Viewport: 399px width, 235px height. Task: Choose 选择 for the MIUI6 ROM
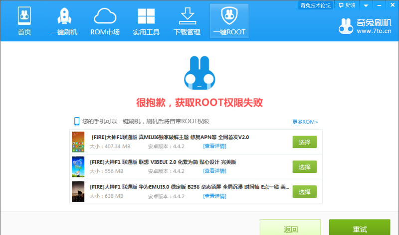(304, 142)
